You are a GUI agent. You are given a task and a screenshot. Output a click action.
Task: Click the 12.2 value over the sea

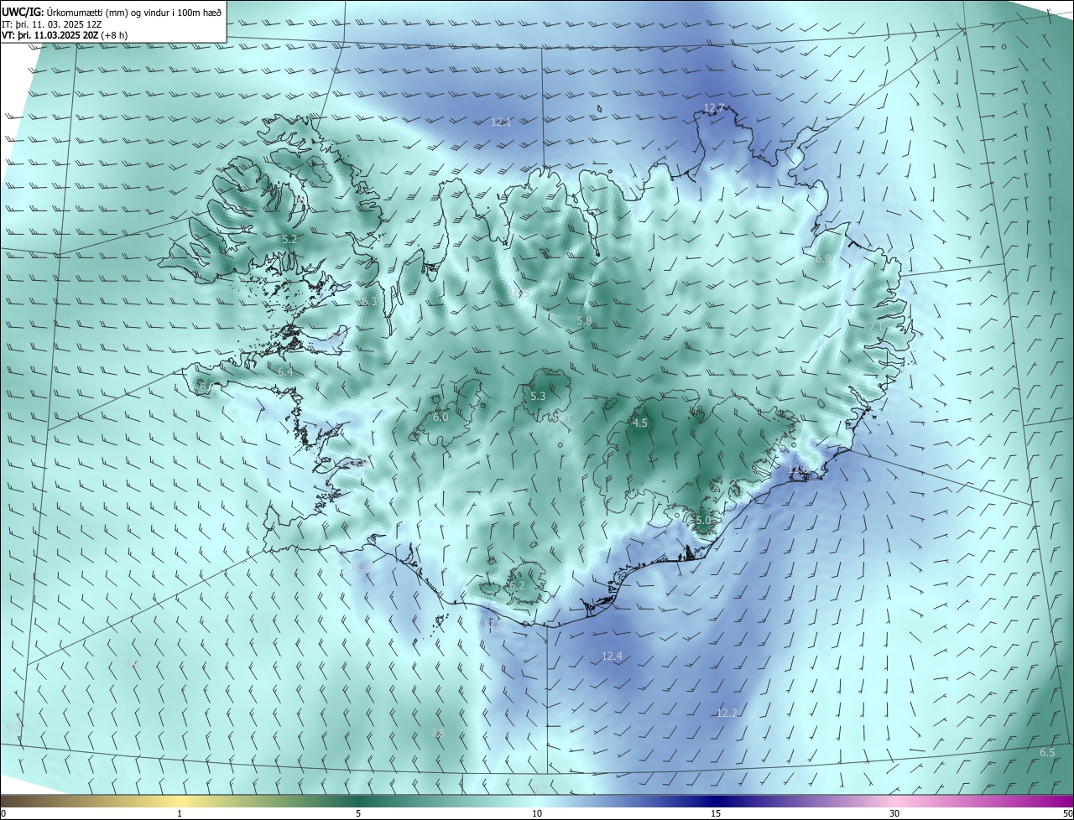[x=727, y=713]
